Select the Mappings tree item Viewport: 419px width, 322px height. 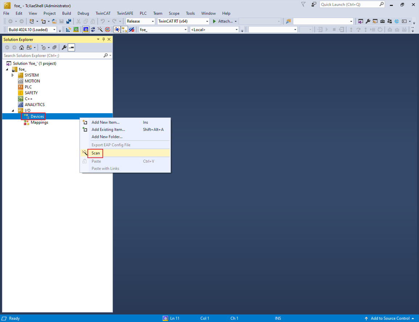tap(39, 123)
